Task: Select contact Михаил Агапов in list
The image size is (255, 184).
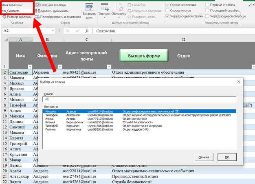Action: click(x=139, y=112)
